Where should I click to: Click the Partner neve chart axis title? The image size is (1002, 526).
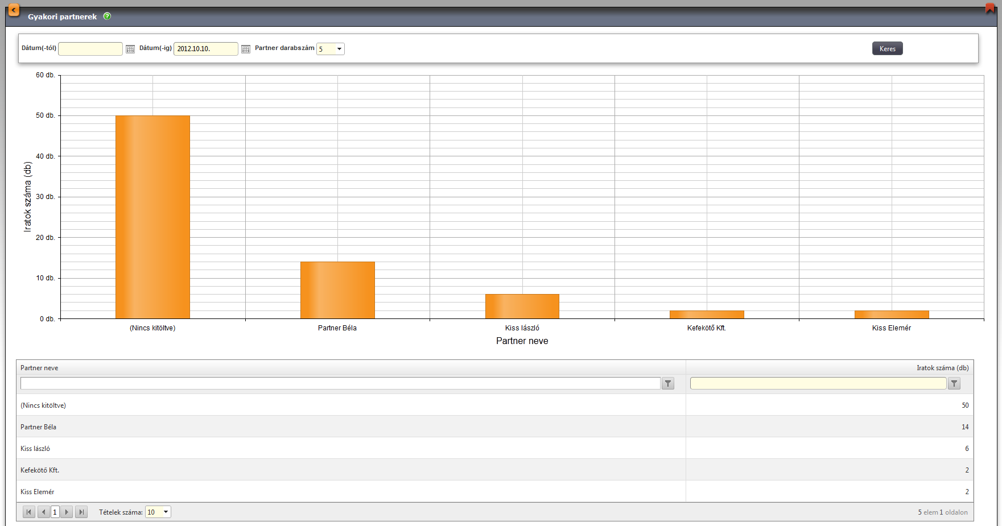point(522,341)
